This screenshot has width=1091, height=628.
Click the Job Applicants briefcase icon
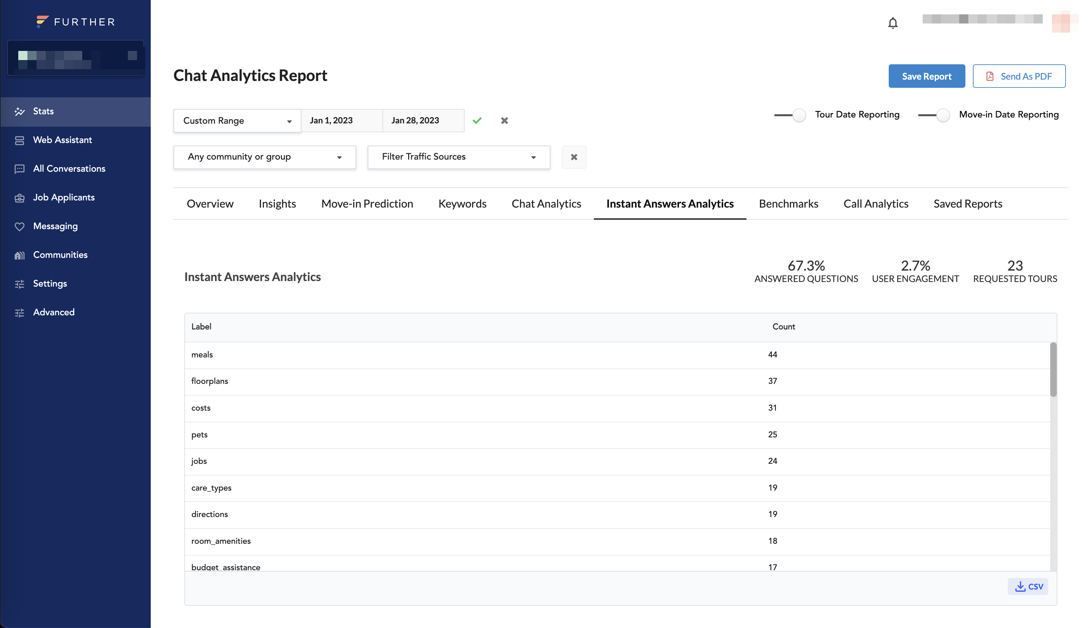click(19, 198)
